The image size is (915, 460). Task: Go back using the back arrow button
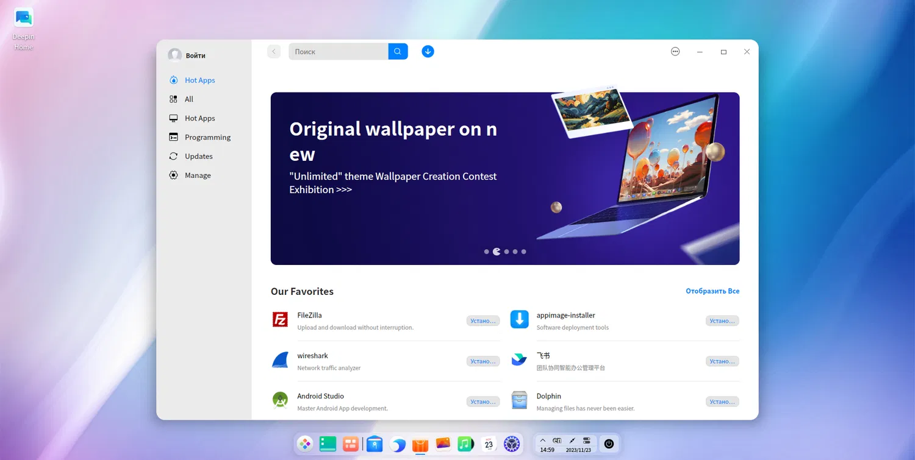pos(274,52)
